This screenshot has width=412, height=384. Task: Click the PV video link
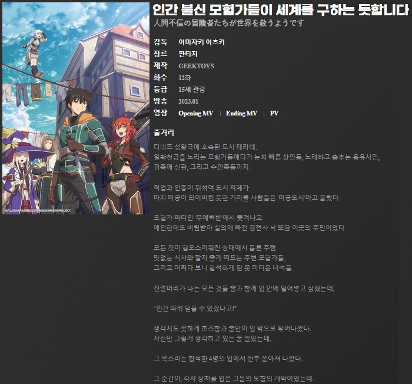274,113
